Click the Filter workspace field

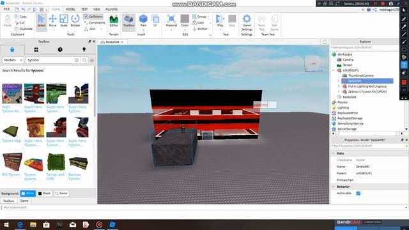point(365,47)
